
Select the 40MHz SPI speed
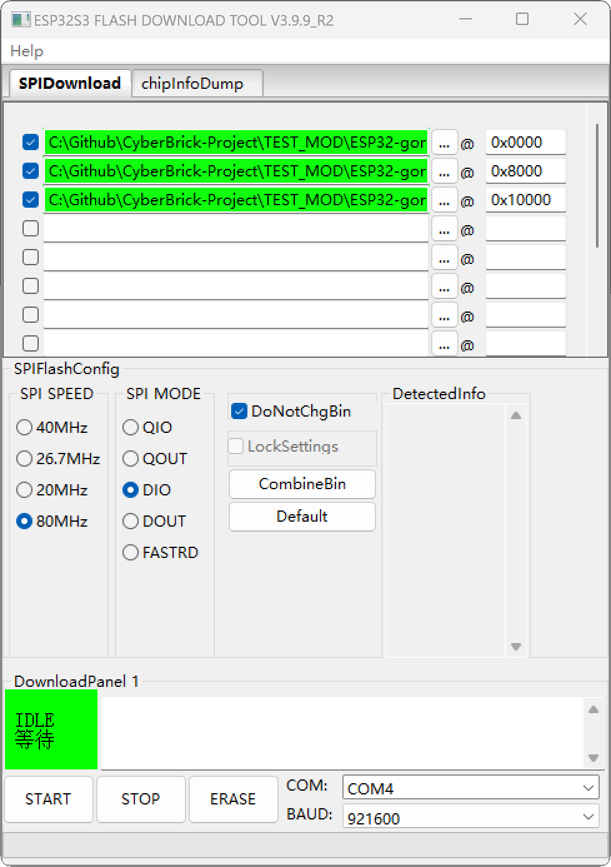pos(24,427)
